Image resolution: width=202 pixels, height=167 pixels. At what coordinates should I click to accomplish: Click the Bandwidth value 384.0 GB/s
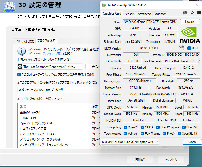point(186,88)
